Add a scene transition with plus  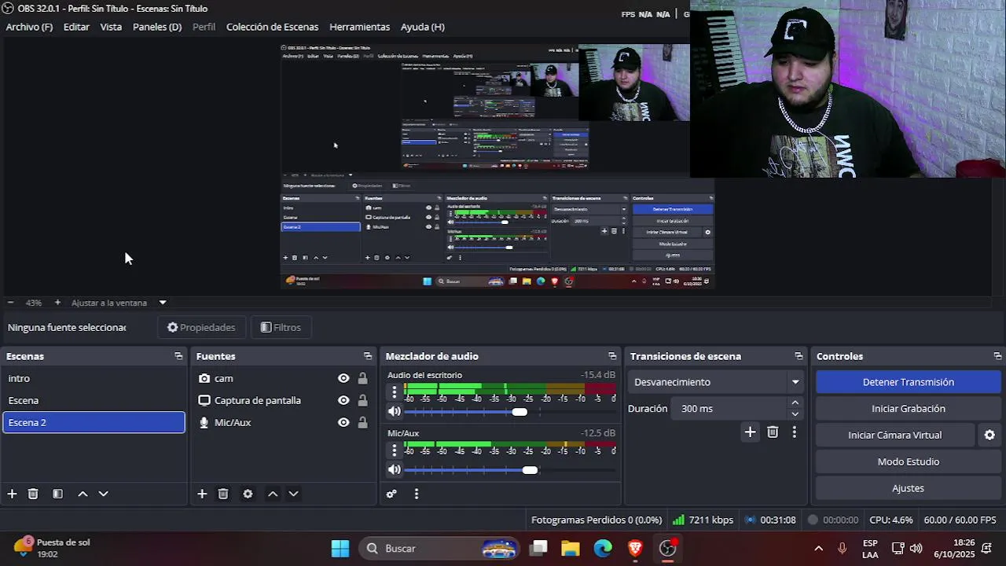point(750,432)
